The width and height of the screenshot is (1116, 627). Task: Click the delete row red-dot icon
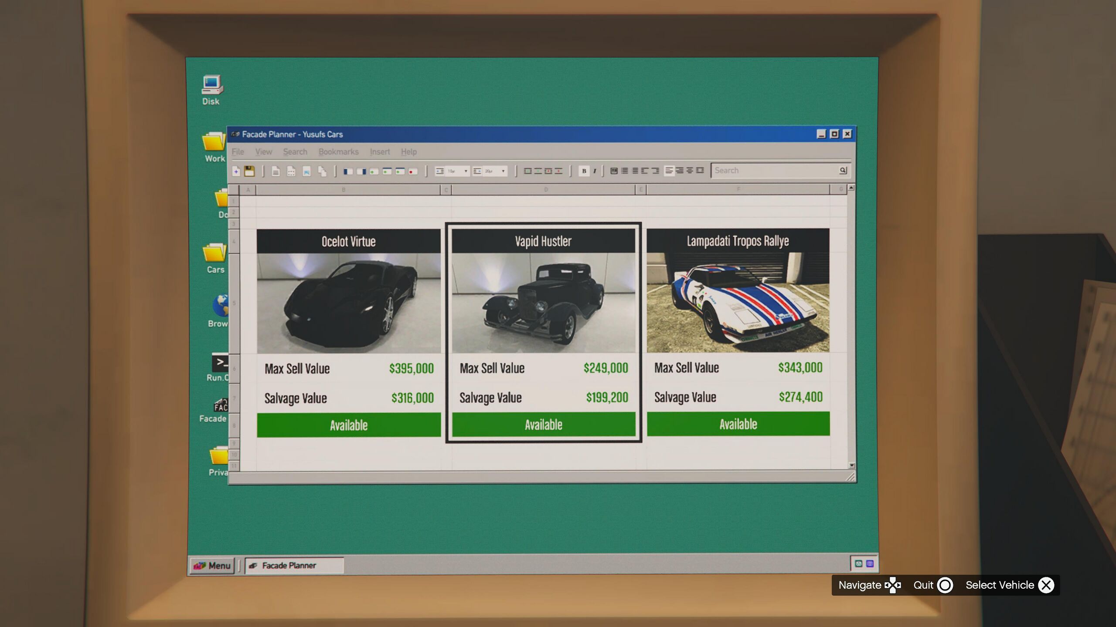(412, 172)
